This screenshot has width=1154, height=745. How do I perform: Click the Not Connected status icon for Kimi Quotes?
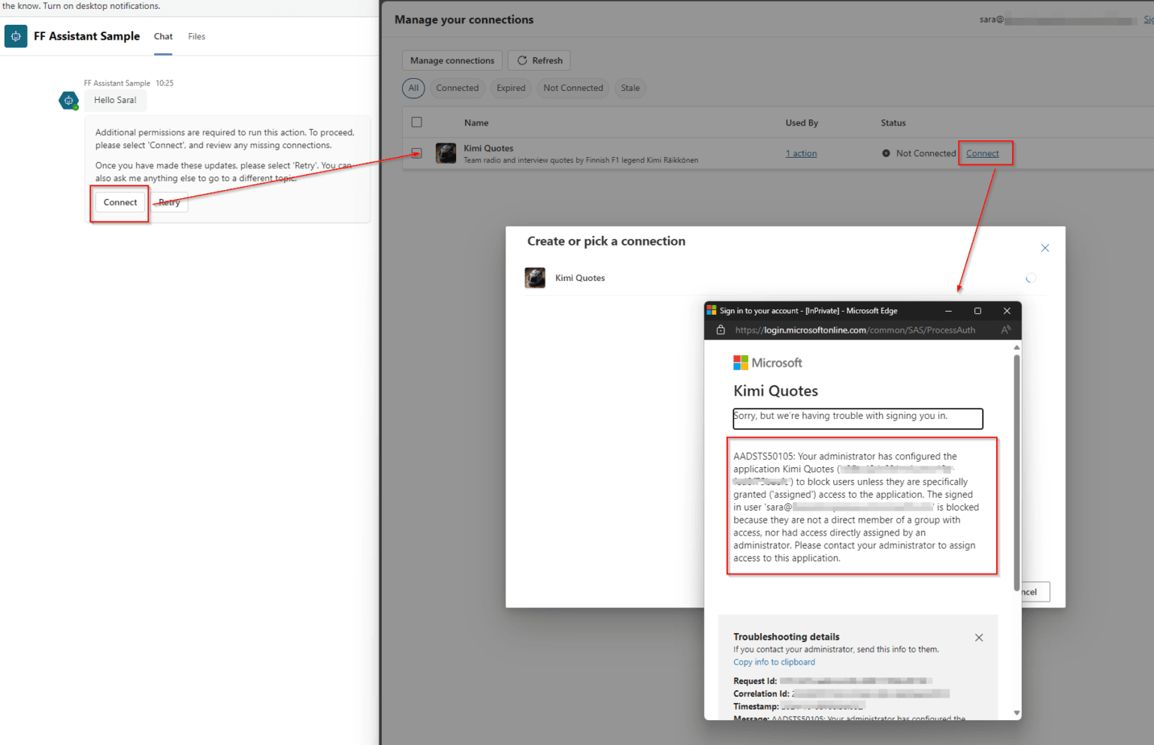tap(886, 152)
